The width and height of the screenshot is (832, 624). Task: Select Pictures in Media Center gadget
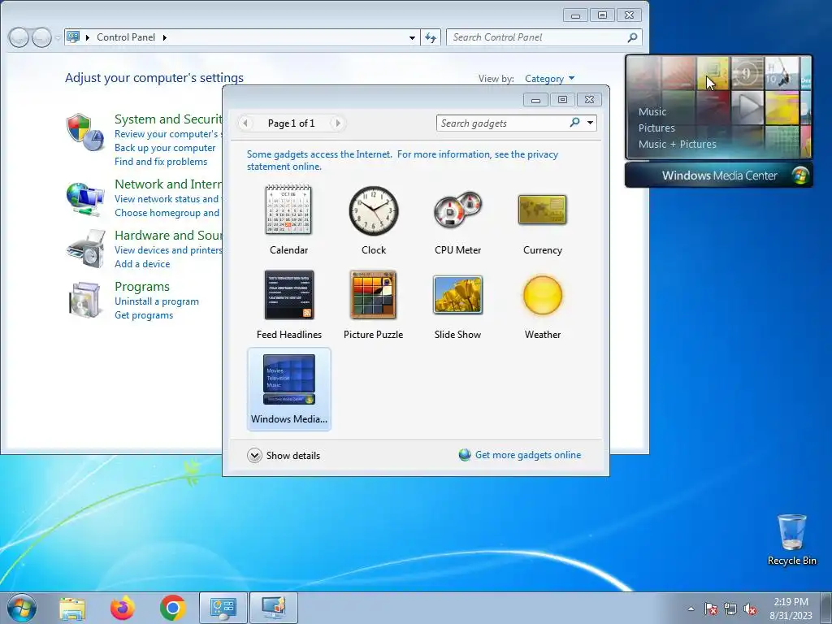click(x=656, y=128)
